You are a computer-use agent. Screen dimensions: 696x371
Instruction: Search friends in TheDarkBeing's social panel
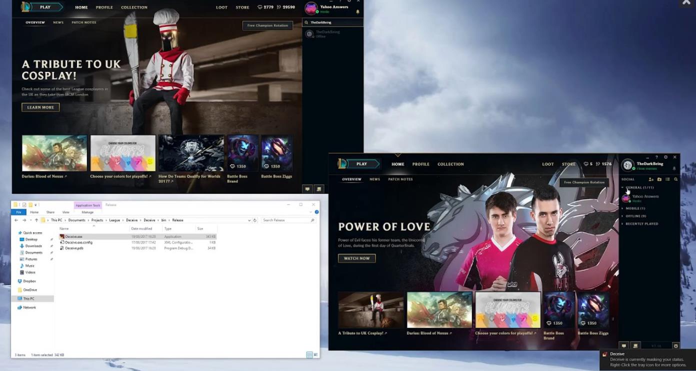tap(676, 179)
